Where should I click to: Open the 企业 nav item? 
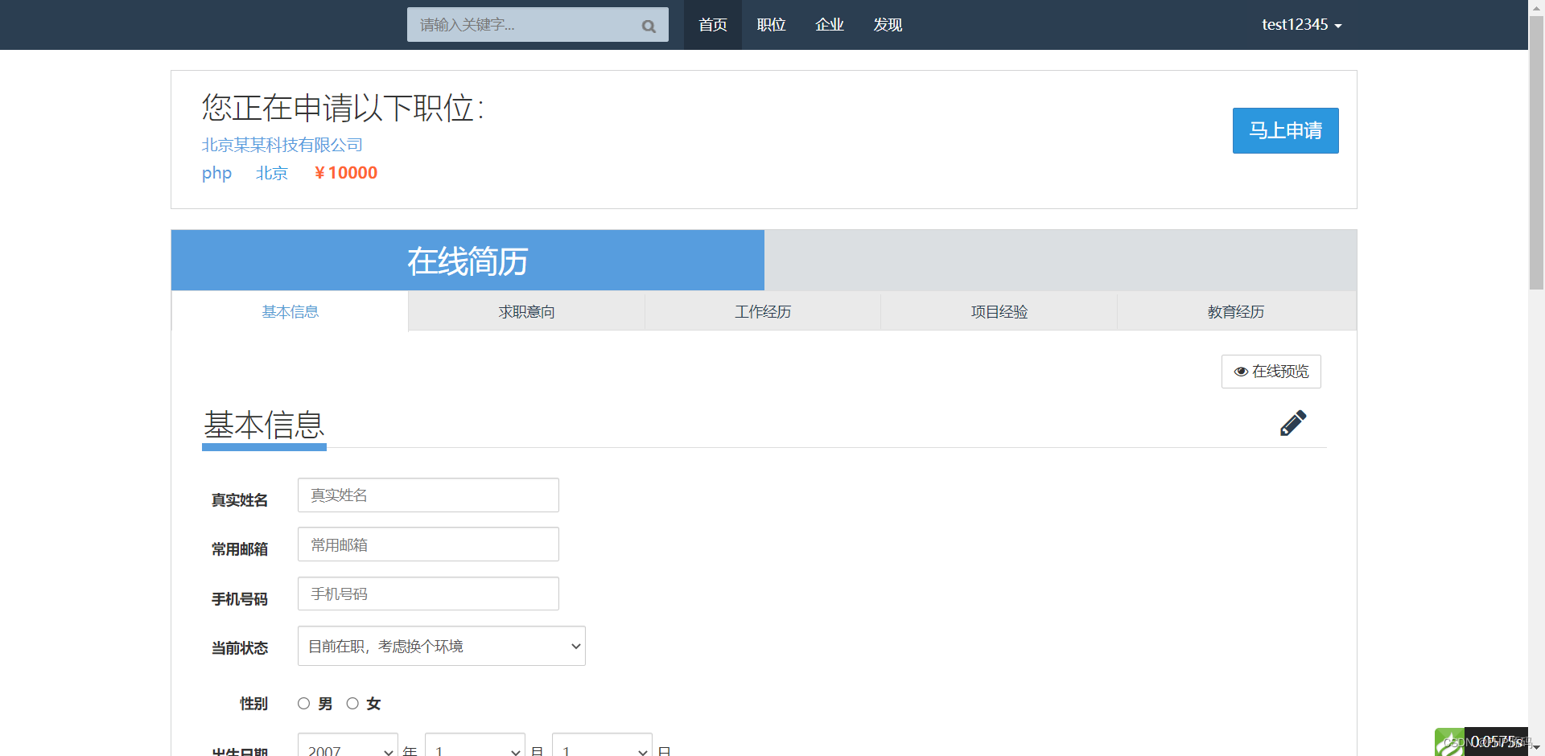click(x=830, y=25)
